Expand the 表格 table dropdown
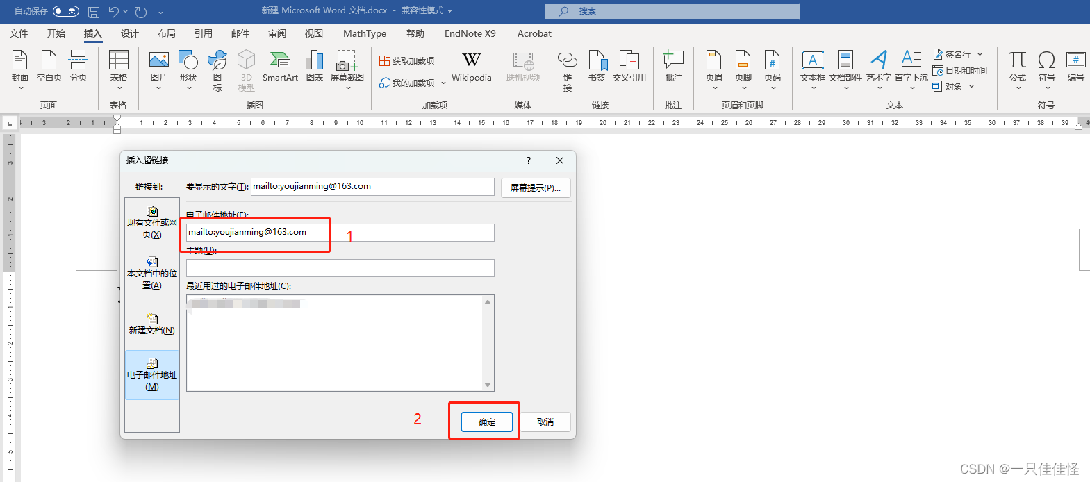The image size is (1090, 482). [119, 70]
